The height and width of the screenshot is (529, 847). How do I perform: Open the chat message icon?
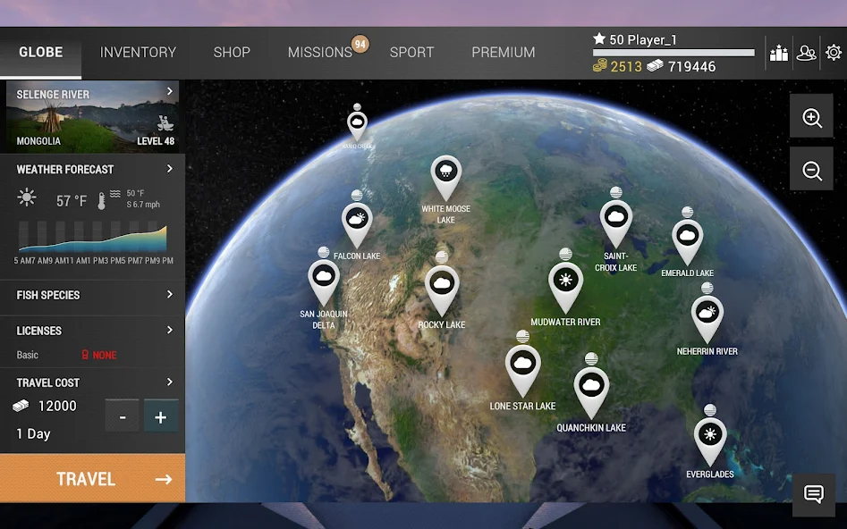pos(813,494)
